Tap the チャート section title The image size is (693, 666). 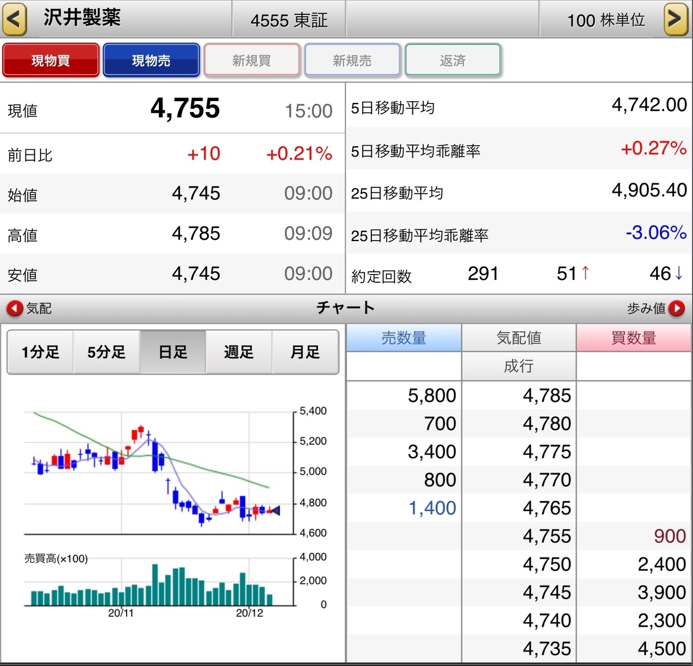click(x=346, y=308)
